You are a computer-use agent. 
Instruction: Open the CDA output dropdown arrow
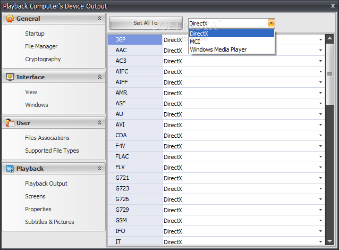coord(320,136)
